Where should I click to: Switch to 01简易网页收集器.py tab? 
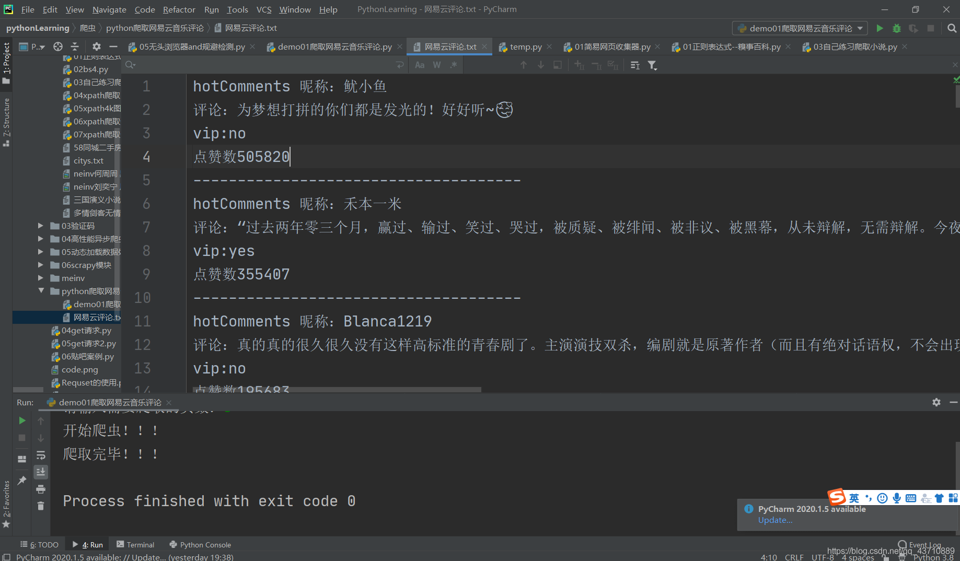[x=612, y=46]
